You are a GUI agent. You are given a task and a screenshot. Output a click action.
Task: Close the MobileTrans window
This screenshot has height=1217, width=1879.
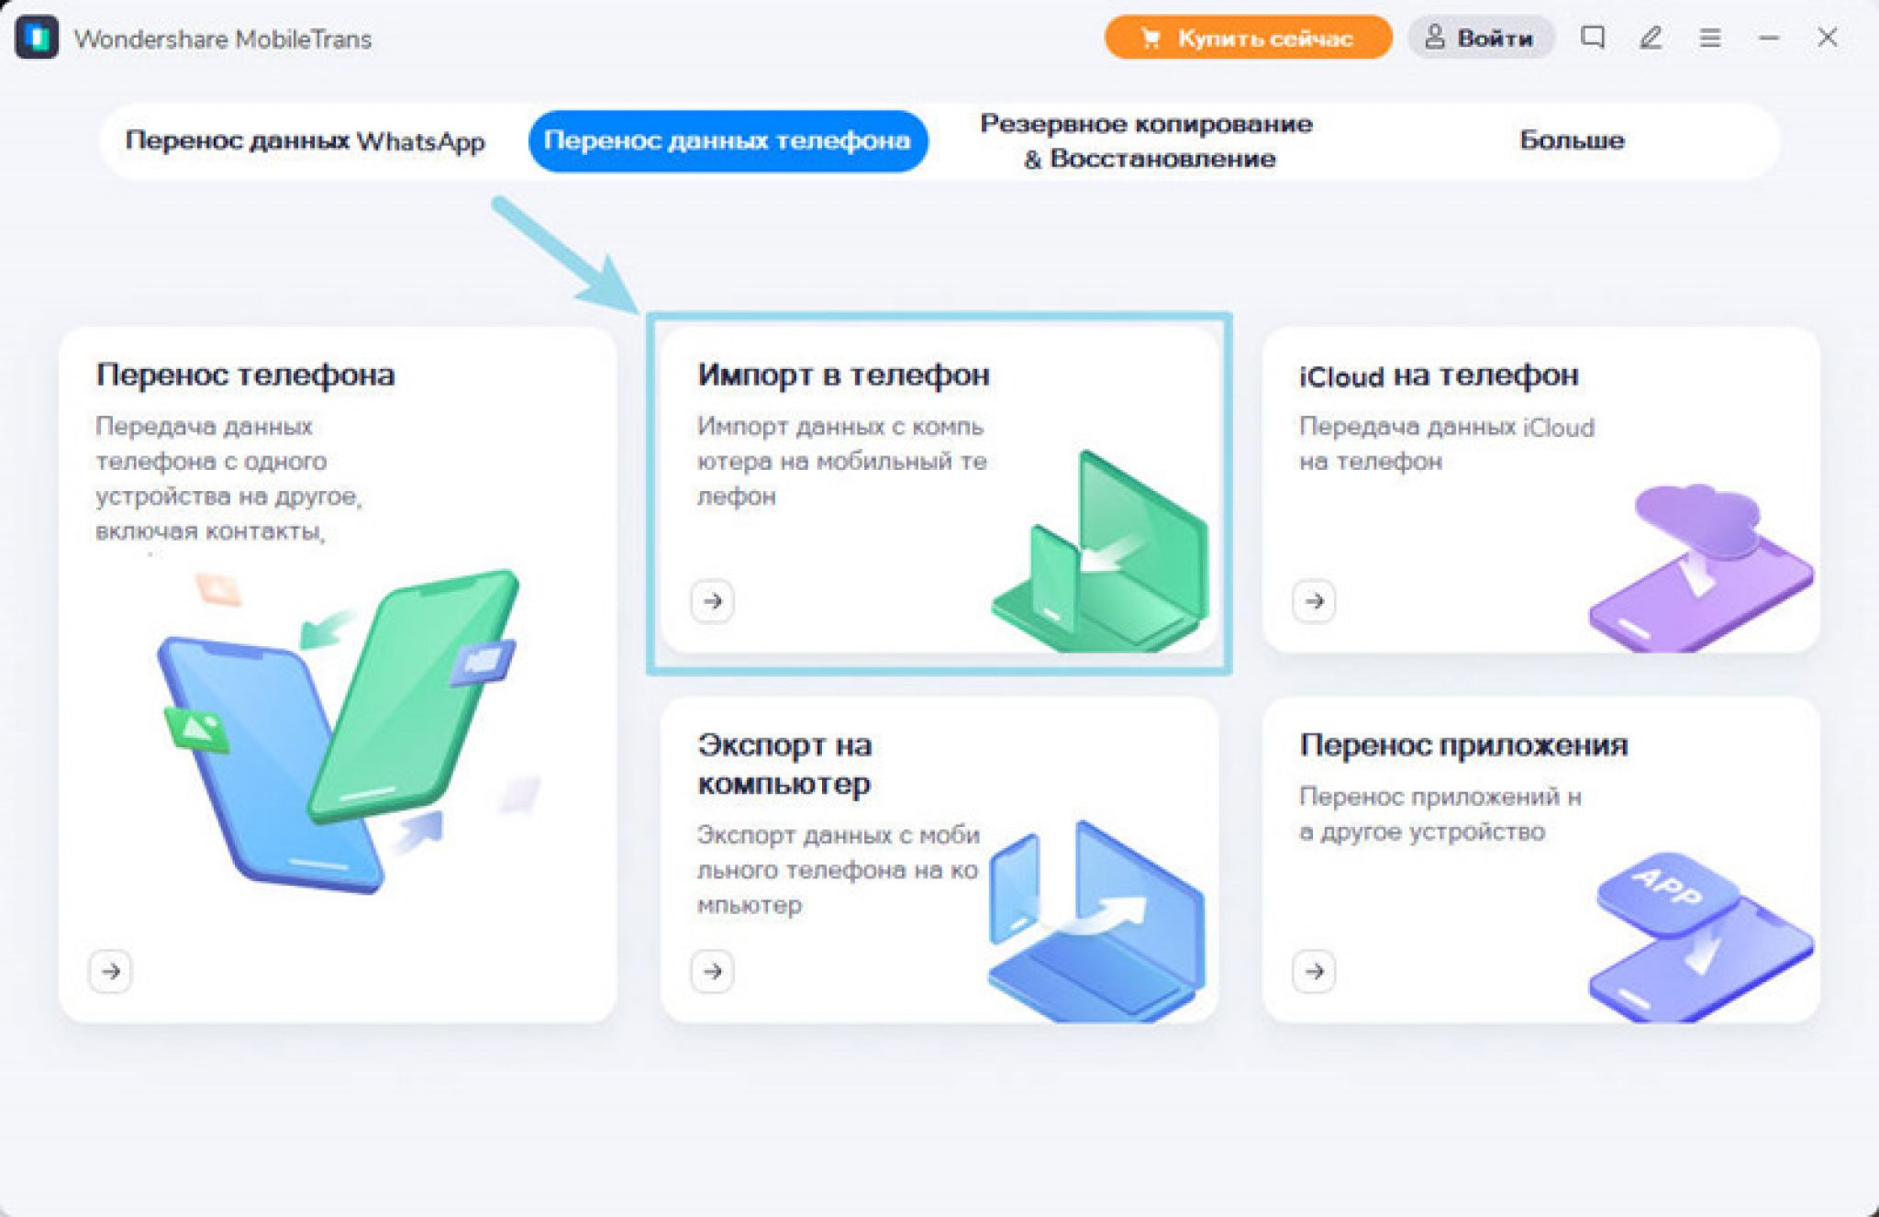click(1828, 38)
